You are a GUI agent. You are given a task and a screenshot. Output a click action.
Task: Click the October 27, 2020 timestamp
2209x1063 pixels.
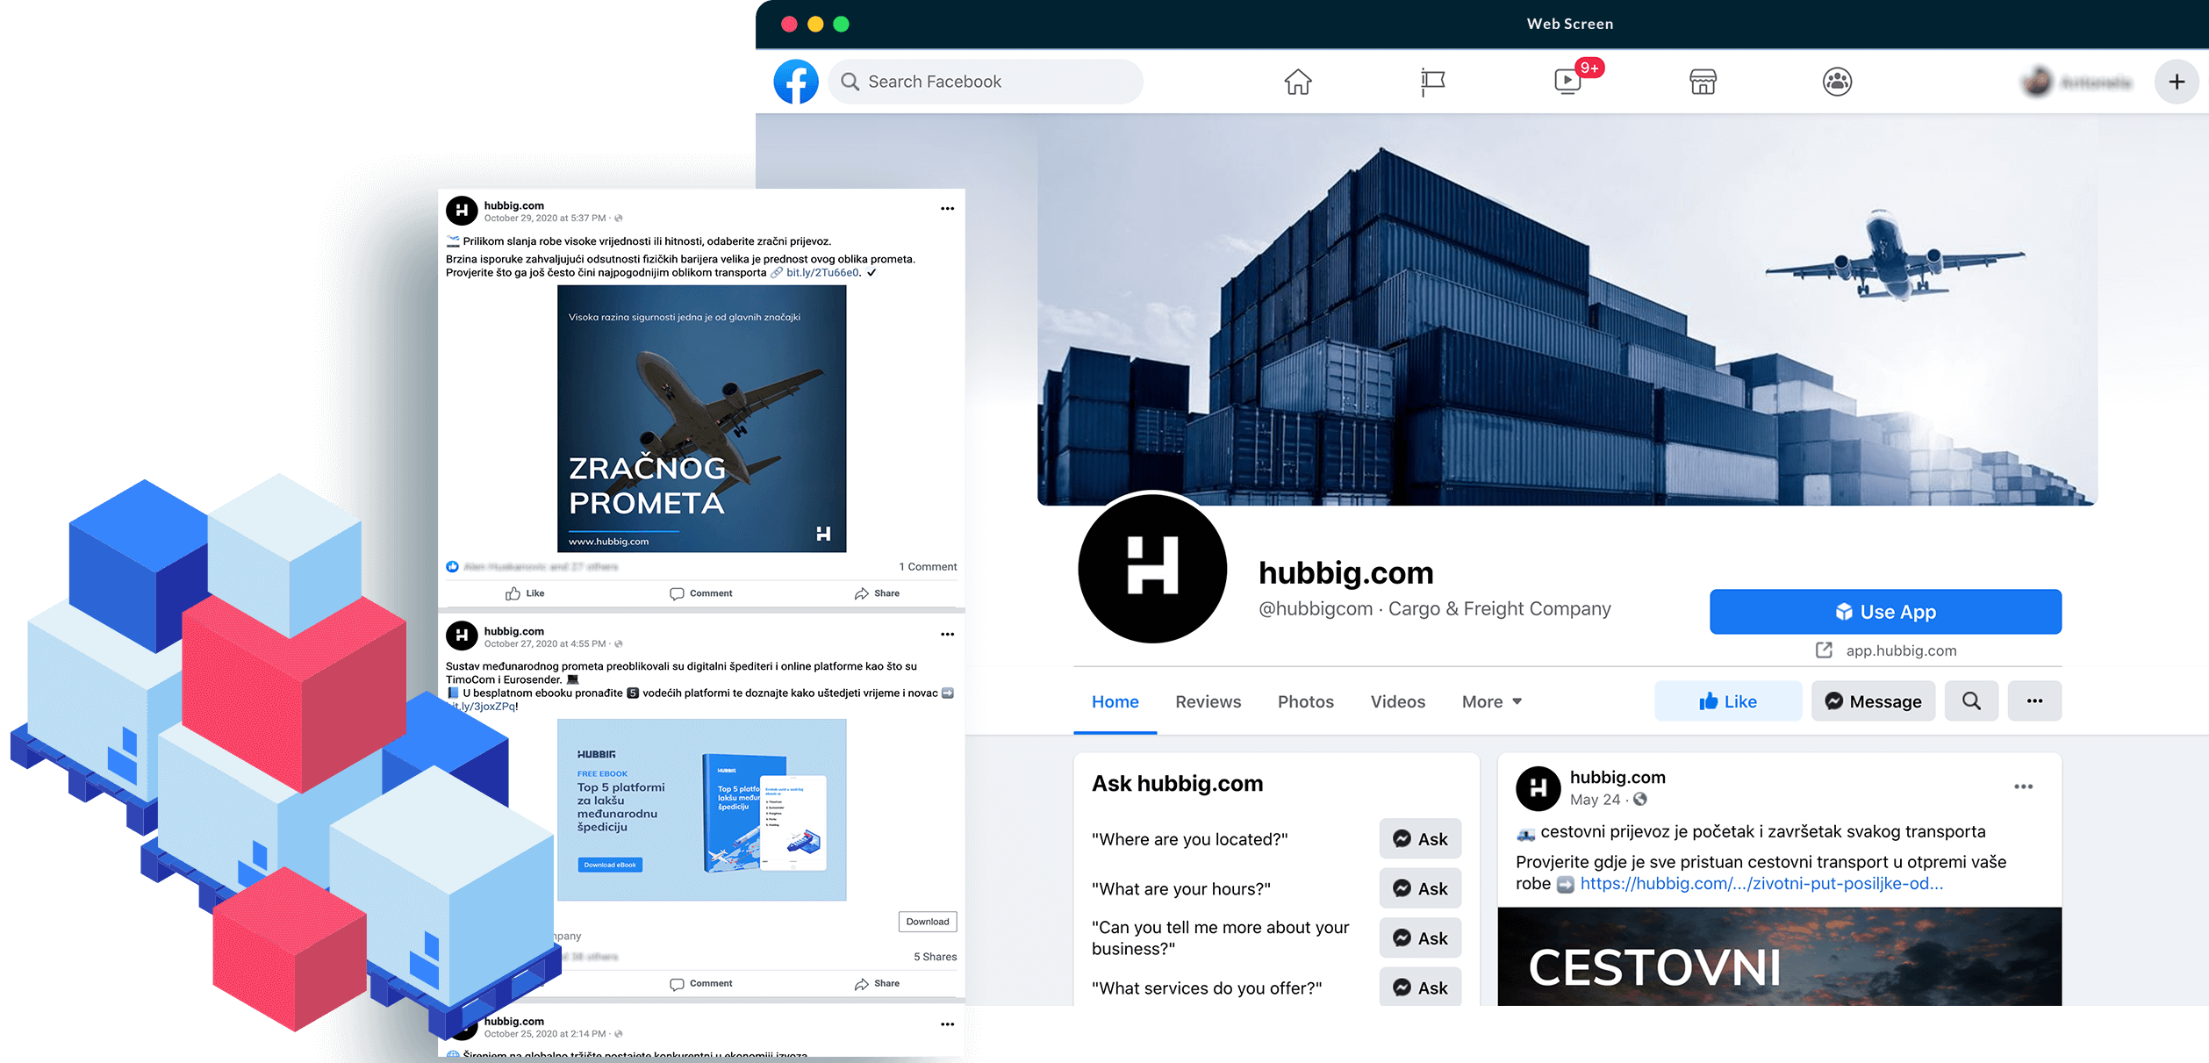pos(545,643)
